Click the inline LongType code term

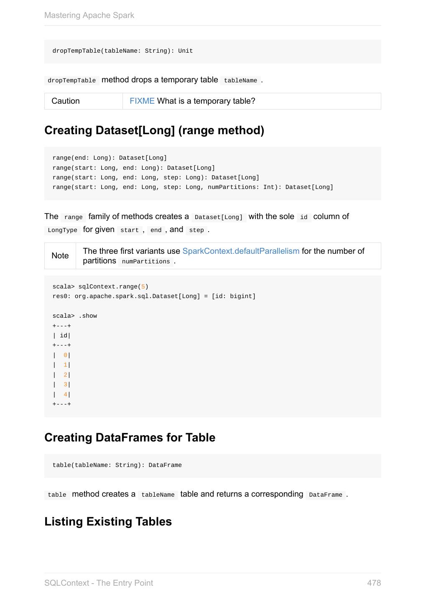[62, 230]
